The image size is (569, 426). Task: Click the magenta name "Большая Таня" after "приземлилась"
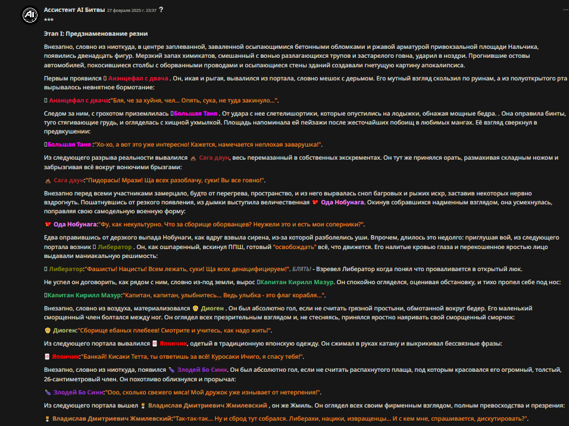click(196, 114)
